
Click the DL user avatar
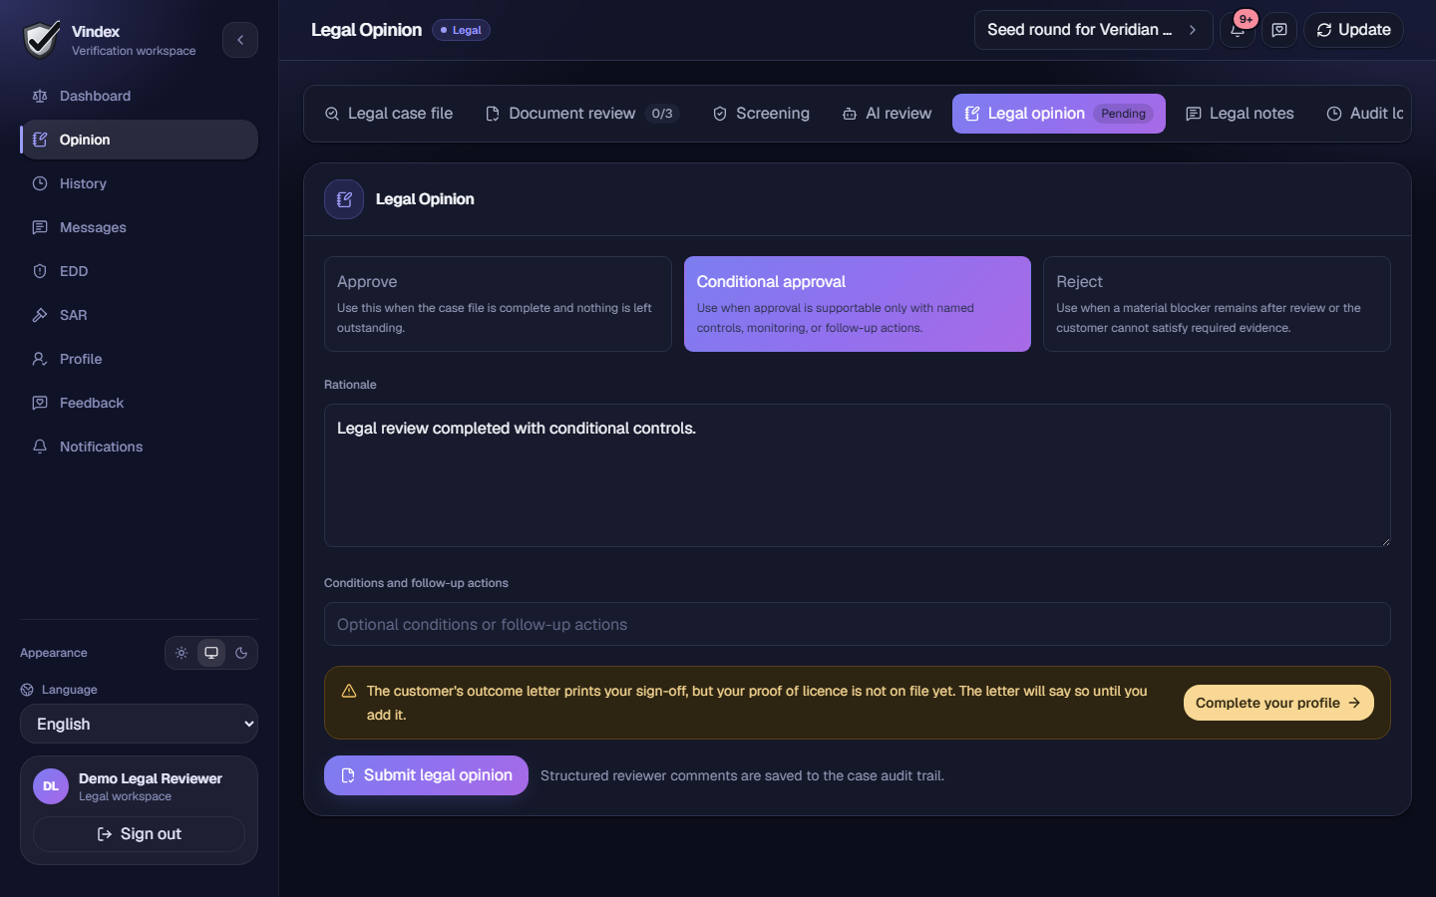51,786
